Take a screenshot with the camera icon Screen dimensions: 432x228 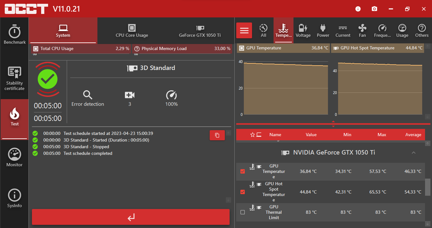coord(374,9)
